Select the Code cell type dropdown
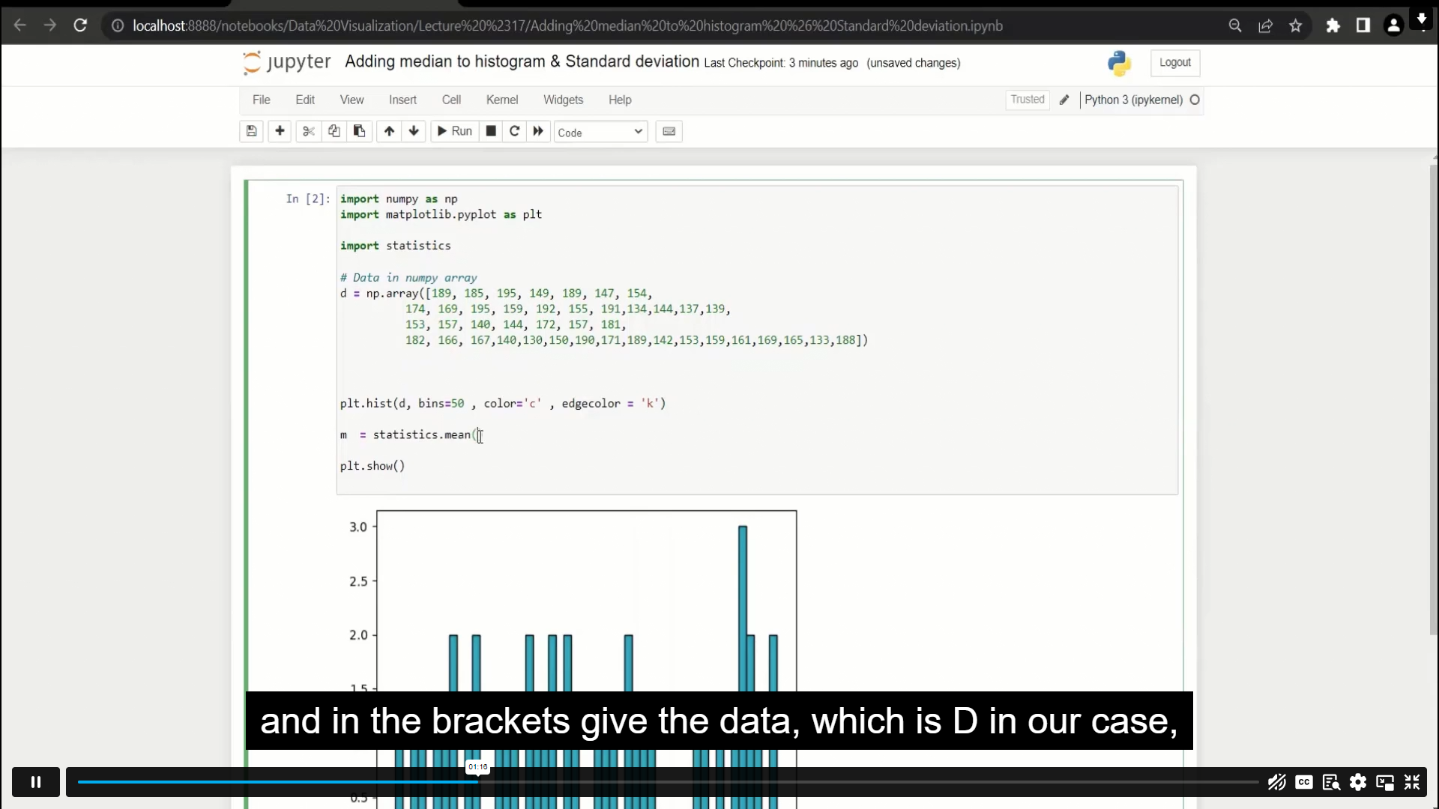Screen dimensions: 1439x809 coord(599,131)
